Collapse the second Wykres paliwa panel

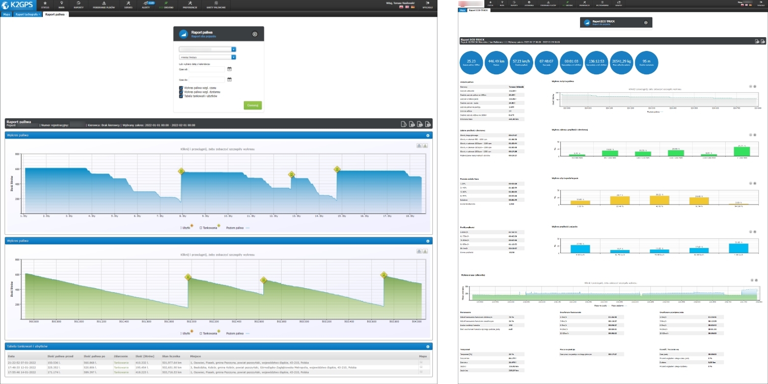click(428, 241)
